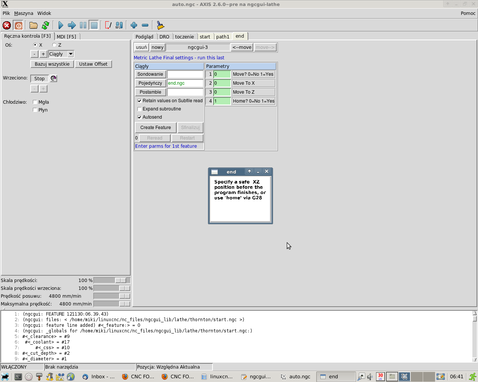The image size is (478, 382).
Task: Switch to the toczenie tab
Action: [184, 37]
